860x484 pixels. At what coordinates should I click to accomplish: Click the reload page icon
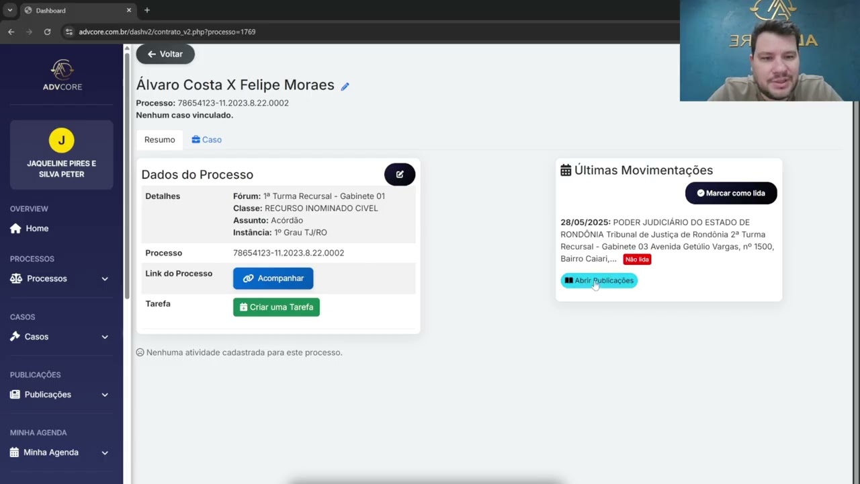pos(47,32)
